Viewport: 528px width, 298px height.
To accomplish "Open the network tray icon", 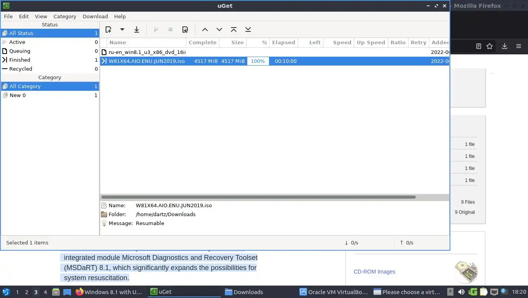I will pyautogui.click(x=494, y=292).
